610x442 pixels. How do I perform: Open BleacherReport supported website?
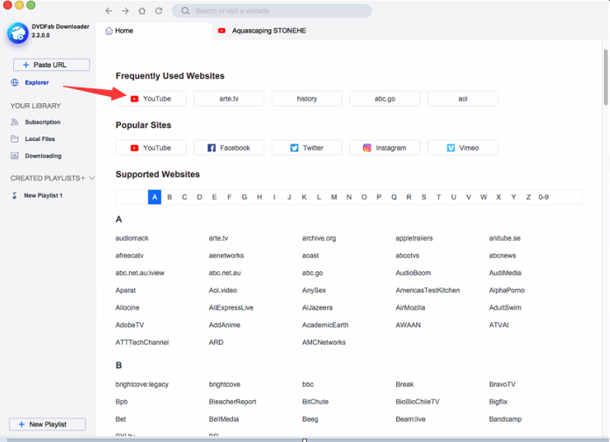pyautogui.click(x=232, y=402)
